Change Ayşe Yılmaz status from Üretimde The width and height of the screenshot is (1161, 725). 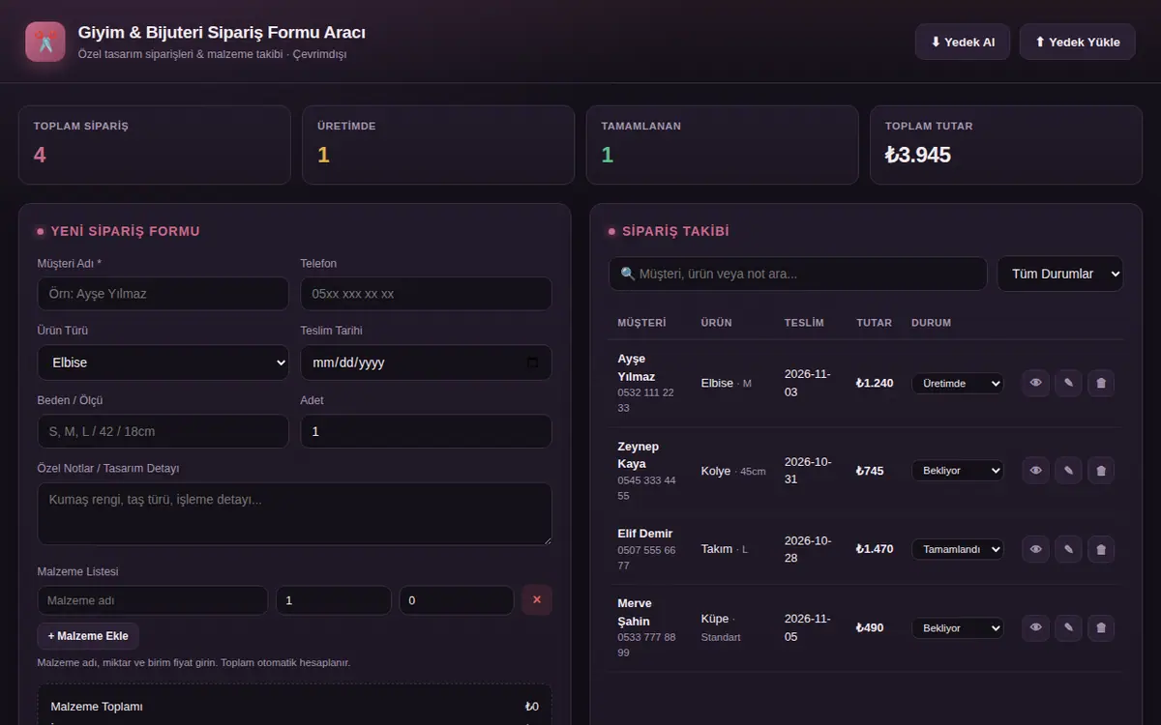pyautogui.click(x=958, y=383)
